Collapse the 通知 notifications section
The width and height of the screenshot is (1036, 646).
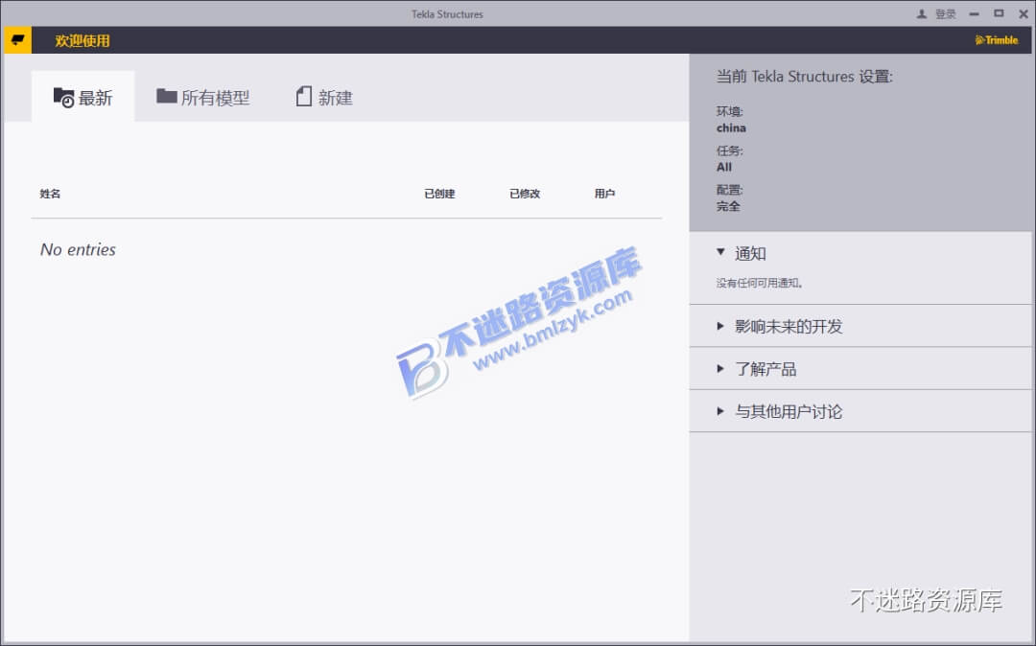pyautogui.click(x=860, y=253)
